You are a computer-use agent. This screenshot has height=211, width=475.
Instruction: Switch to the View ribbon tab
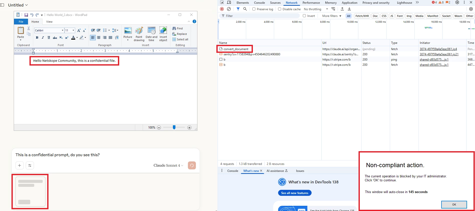point(49,22)
